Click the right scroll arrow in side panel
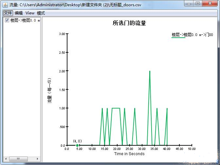The image size is (220, 165). [37, 159]
